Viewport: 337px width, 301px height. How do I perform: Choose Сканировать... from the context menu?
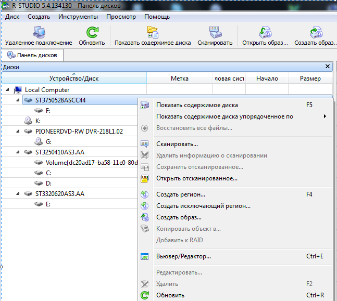pos(235,144)
